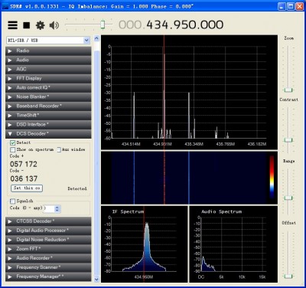Select detected code 057 172
Screen dimensions: 306x288
(24, 164)
